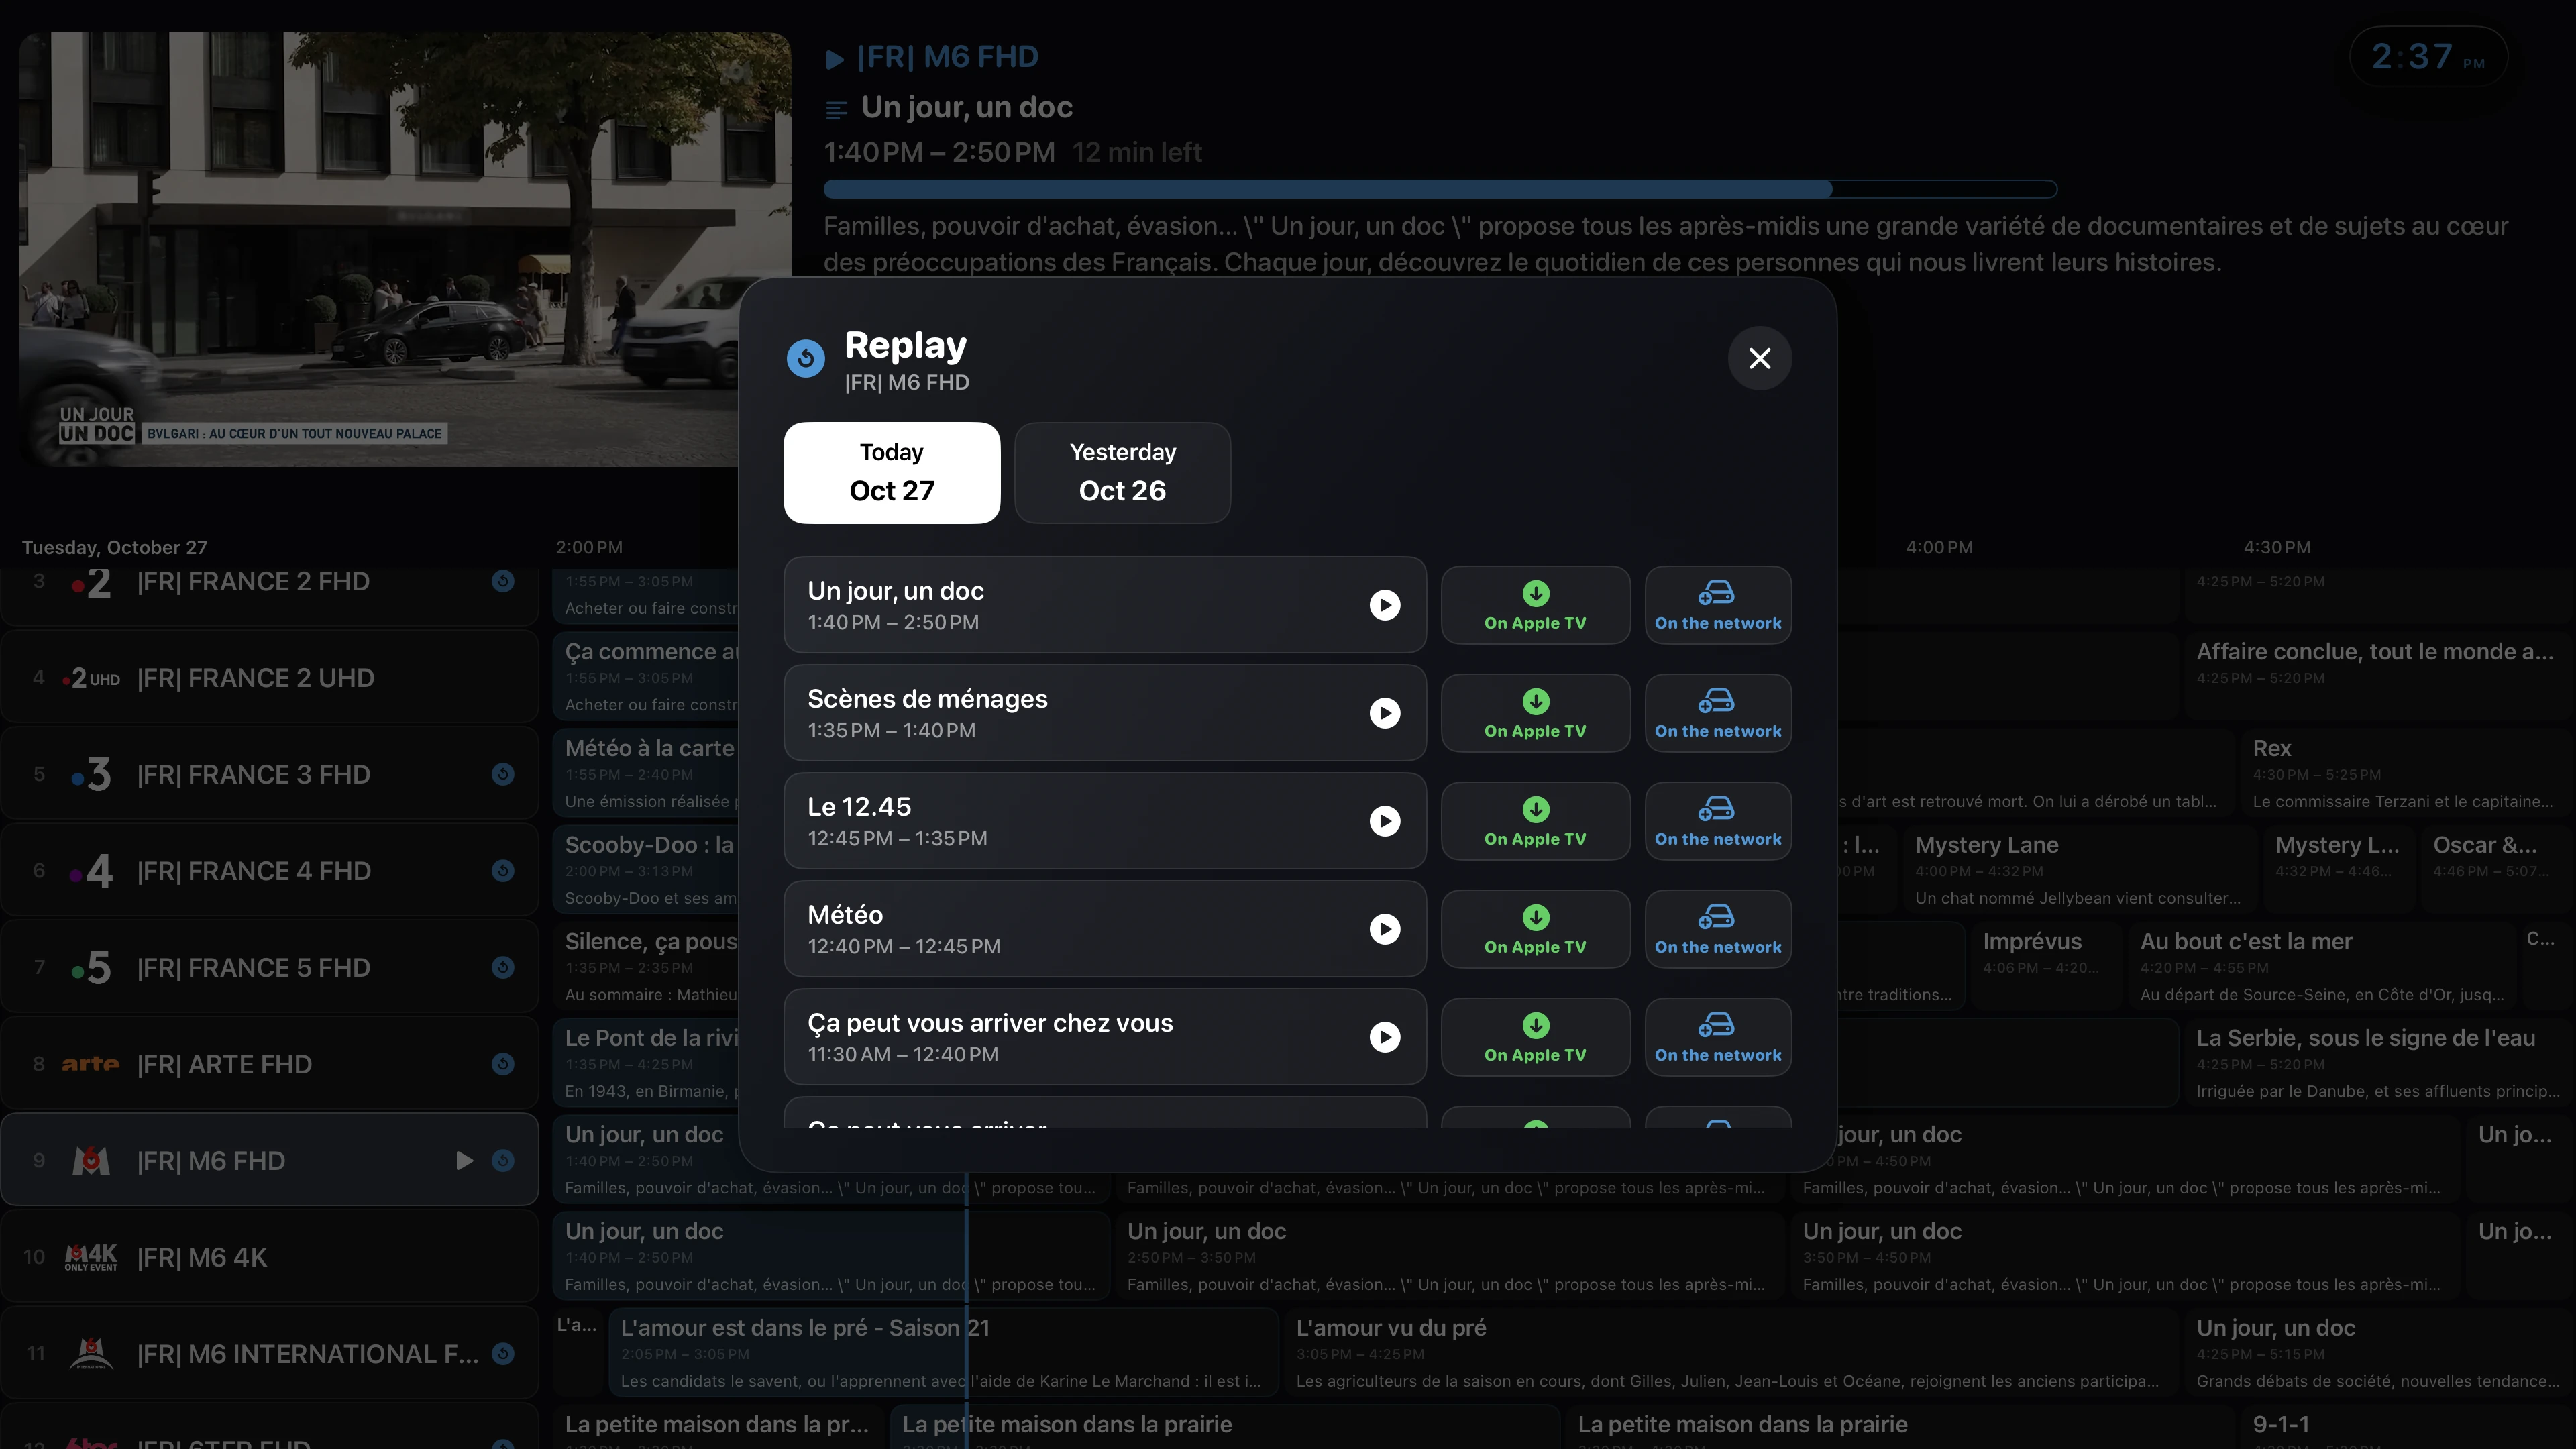The width and height of the screenshot is (2576, 1449).
Task: Save Ça peut vous arriver chez vous On the network
Action: click(1718, 1037)
